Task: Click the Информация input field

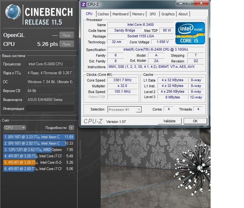Action: click(x=50, y=109)
